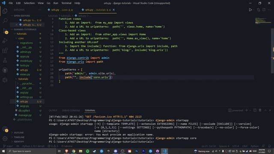Open the View menu

click(41, 3)
